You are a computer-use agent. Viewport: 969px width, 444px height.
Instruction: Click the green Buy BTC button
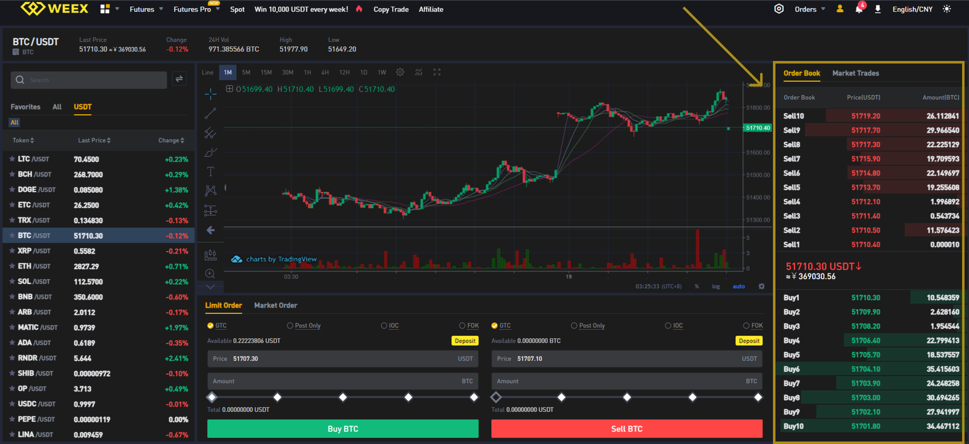pos(343,429)
